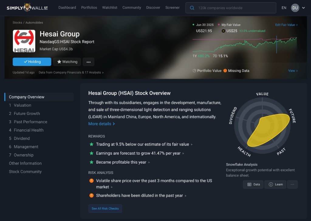Click the Simply Wall St logo
Viewport: 311px width, 221px height.
pyautogui.click(x=27, y=8)
